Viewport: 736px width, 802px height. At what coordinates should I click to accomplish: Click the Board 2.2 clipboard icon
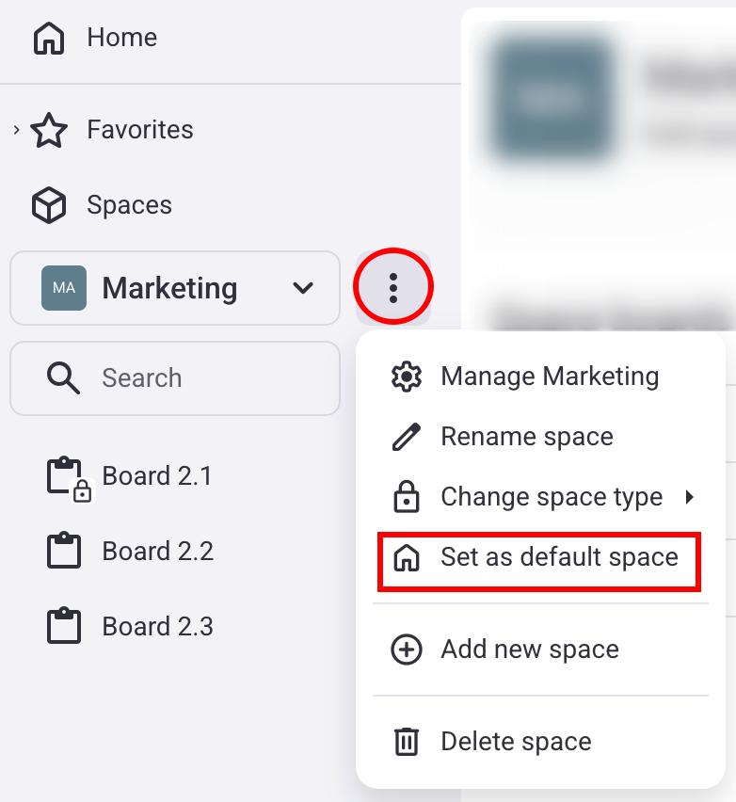[64, 551]
